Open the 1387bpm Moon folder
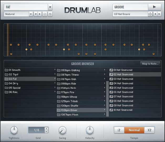Screen dimensions: 165x142 81,114
